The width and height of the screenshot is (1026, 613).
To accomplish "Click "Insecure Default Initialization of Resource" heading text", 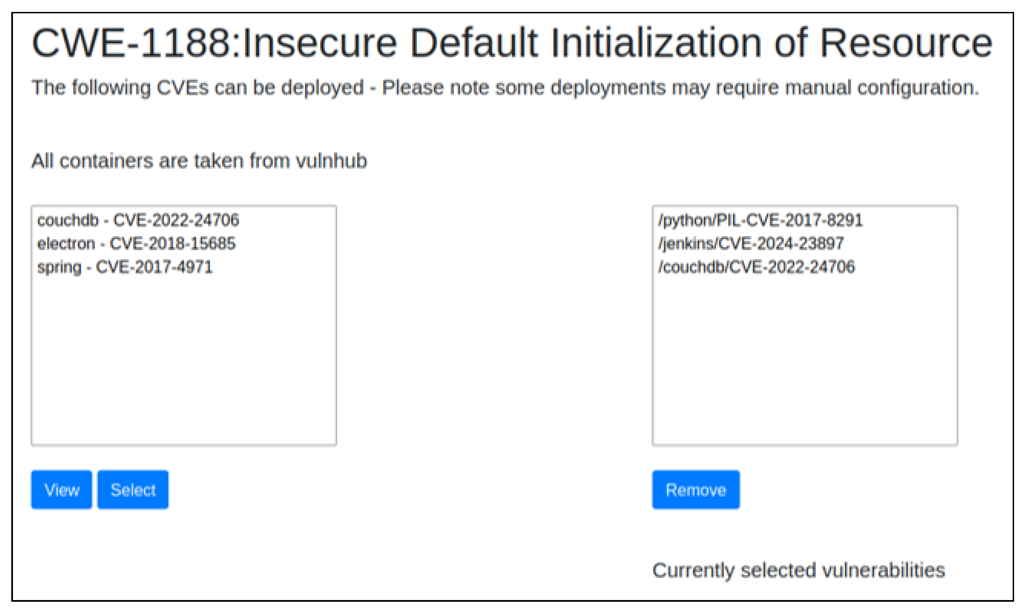I will click(618, 43).
